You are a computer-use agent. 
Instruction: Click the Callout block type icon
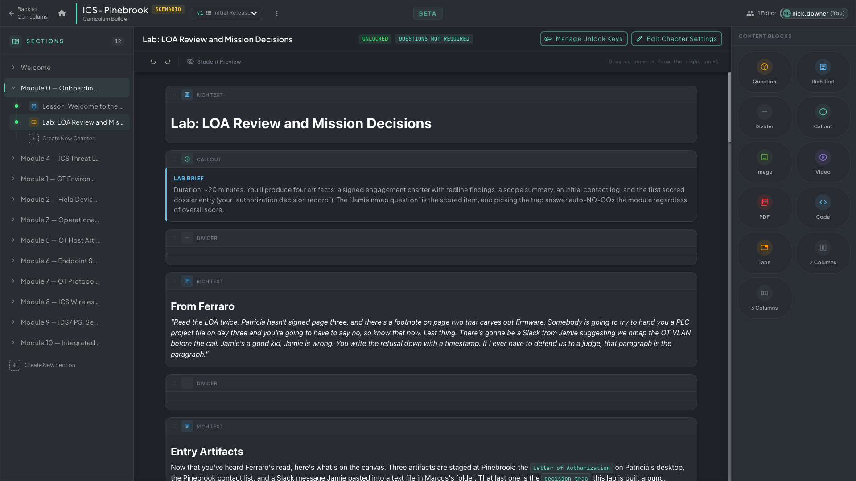coord(187,159)
